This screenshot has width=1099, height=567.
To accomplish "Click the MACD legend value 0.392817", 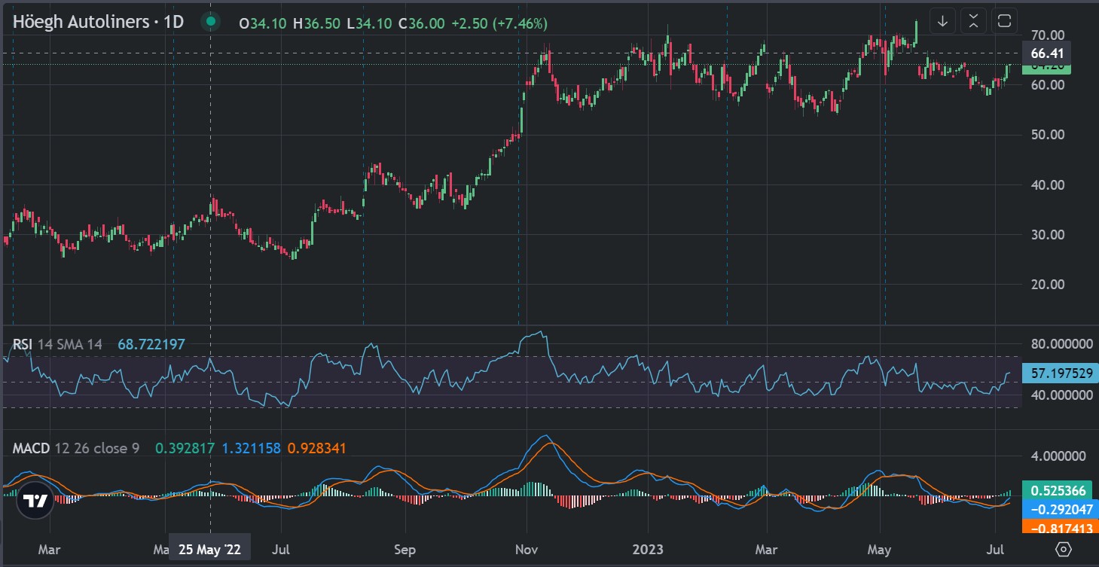I will (x=185, y=448).
